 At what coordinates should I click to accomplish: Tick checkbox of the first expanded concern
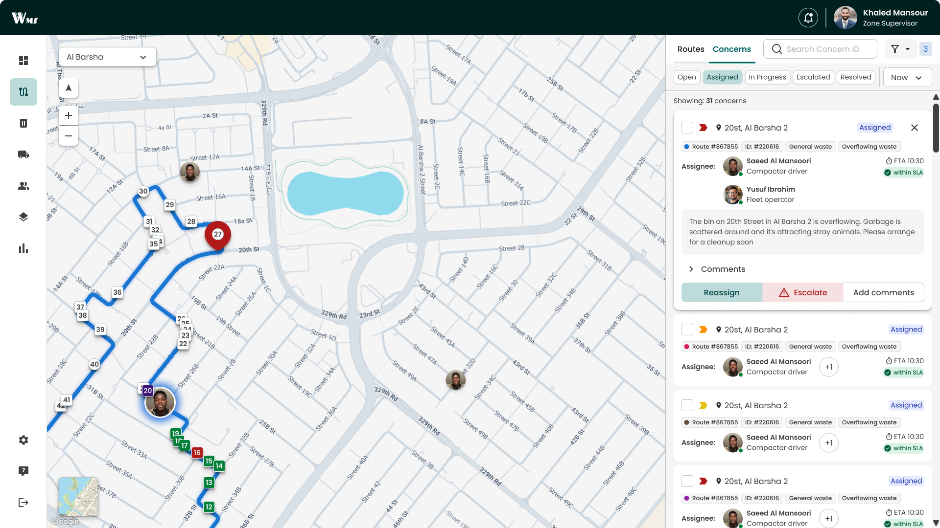687,128
